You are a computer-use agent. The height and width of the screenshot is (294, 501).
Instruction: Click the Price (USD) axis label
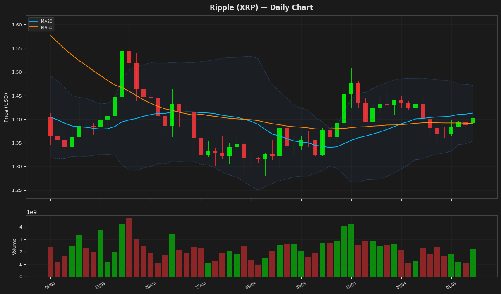pyautogui.click(x=7, y=108)
